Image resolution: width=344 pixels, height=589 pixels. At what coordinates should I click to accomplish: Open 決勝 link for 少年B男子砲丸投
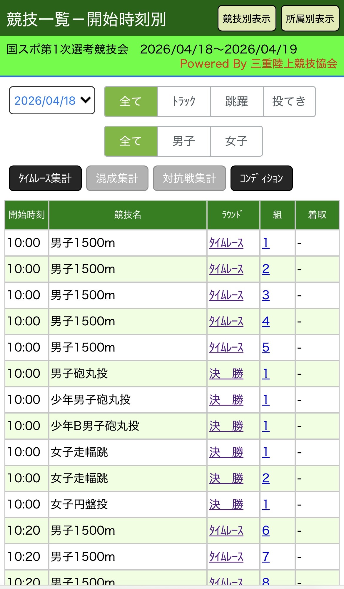[226, 426]
